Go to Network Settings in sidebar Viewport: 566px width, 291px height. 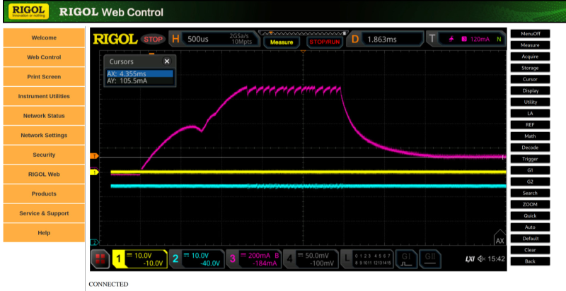[x=44, y=136]
